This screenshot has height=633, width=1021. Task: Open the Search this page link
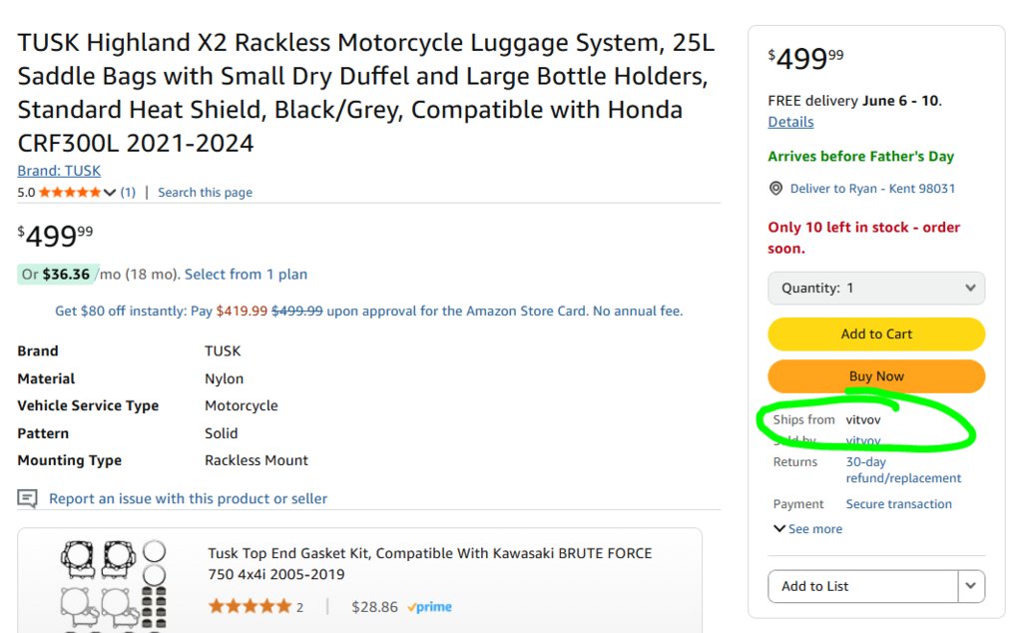point(206,192)
